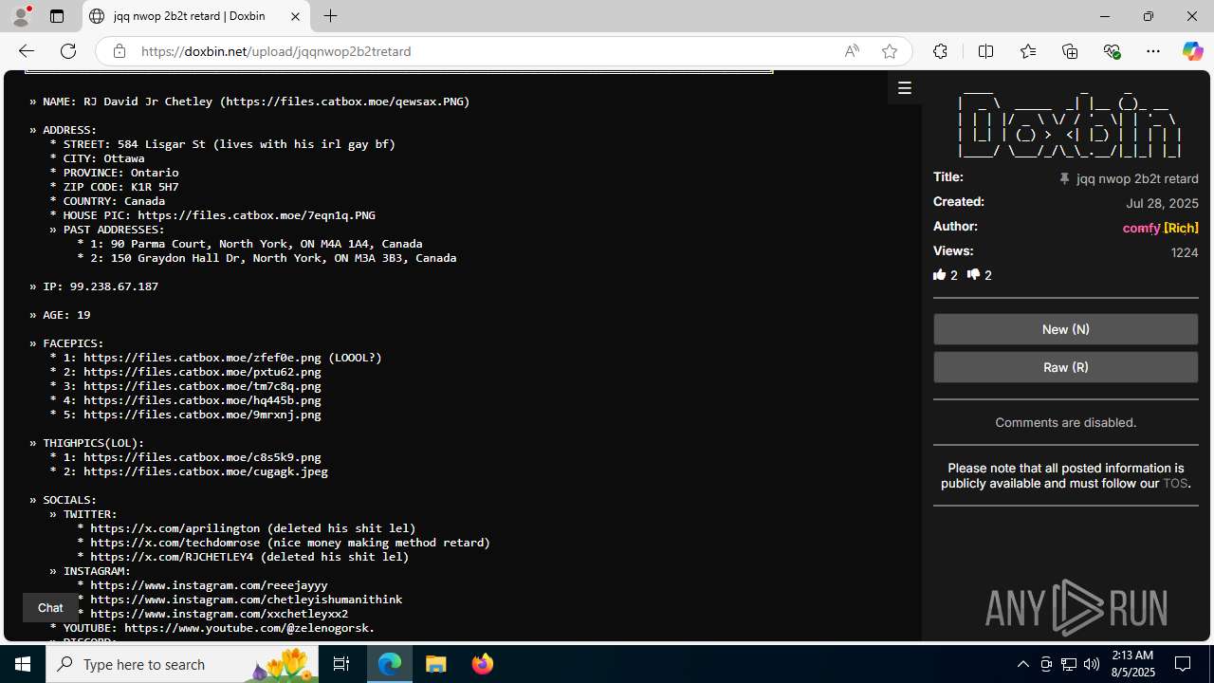Open the taskbar clock showing 2:13 AM
1214x683 pixels.
(x=1131, y=664)
